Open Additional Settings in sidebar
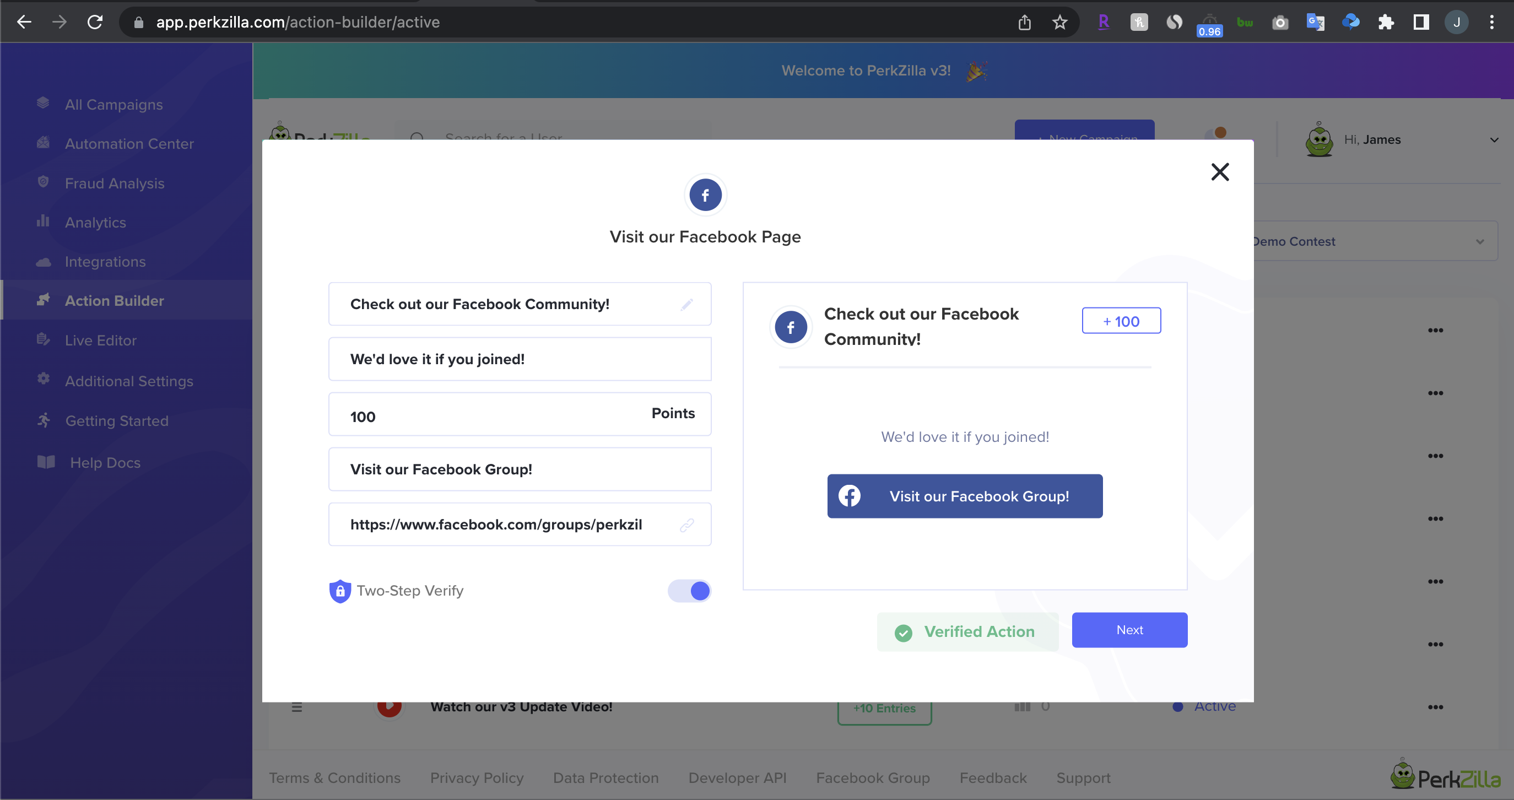 point(129,381)
